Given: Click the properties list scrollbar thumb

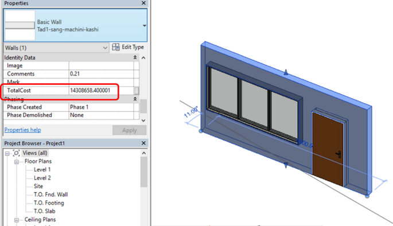Looking at the screenshot, I should 143,106.
